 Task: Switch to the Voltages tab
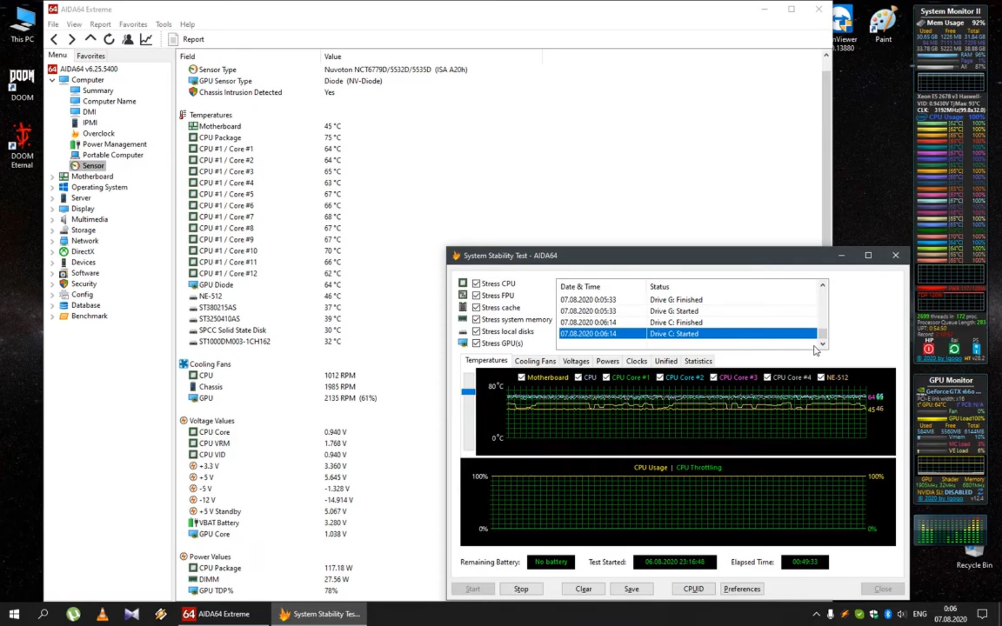576,361
